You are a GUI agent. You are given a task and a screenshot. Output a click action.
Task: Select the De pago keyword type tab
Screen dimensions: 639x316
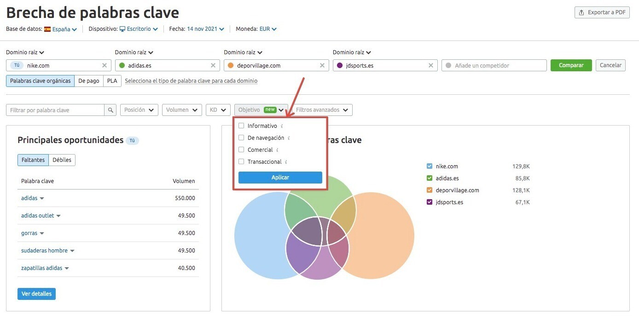(x=89, y=81)
